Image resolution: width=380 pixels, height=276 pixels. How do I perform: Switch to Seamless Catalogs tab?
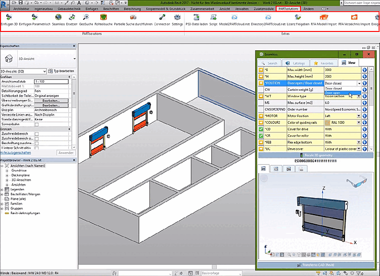pyautogui.click(x=296, y=63)
